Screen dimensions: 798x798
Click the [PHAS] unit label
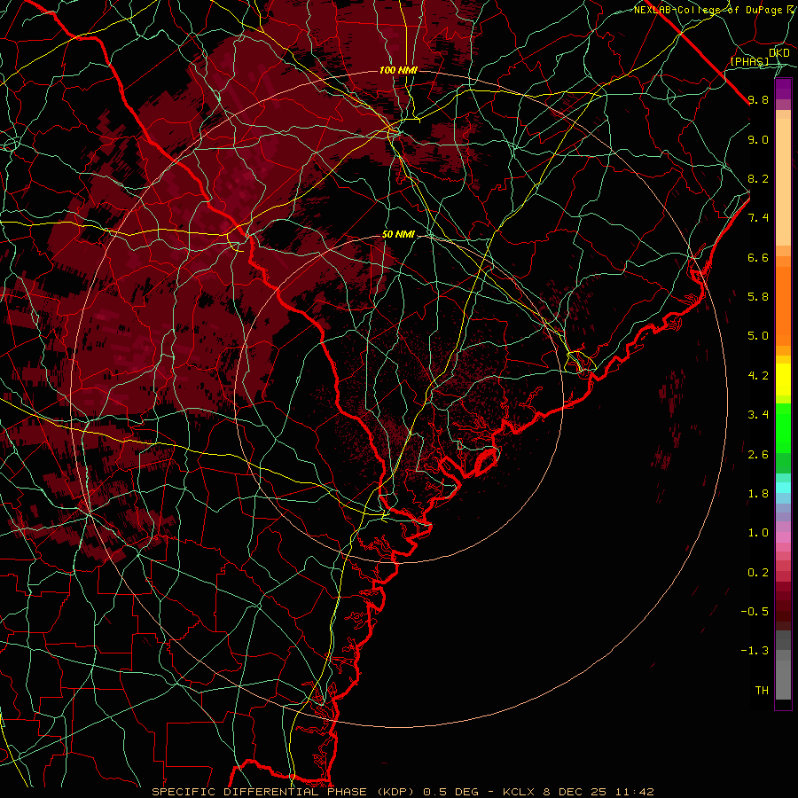coord(749,62)
